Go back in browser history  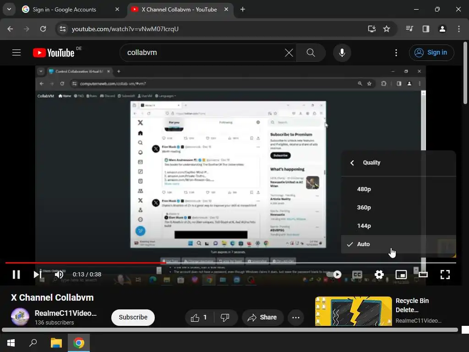[x=10, y=29]
